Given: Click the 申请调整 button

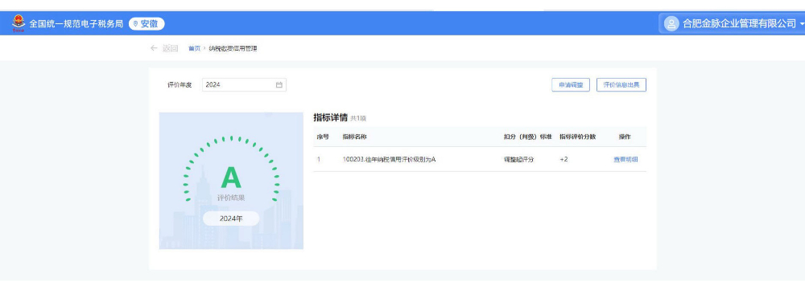Looking at the screenshot, I should 571,85.
